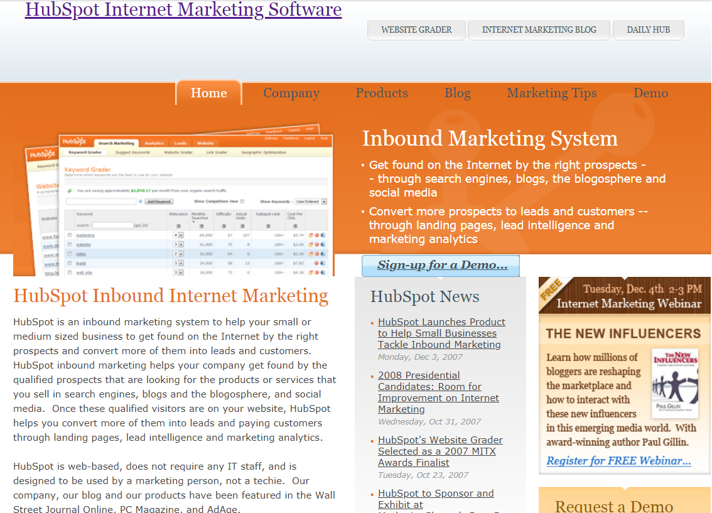Click the date 'Monday, Dec 3, 2007'
Viewport: 712px width, 513px height.
(x=420, y=357)
